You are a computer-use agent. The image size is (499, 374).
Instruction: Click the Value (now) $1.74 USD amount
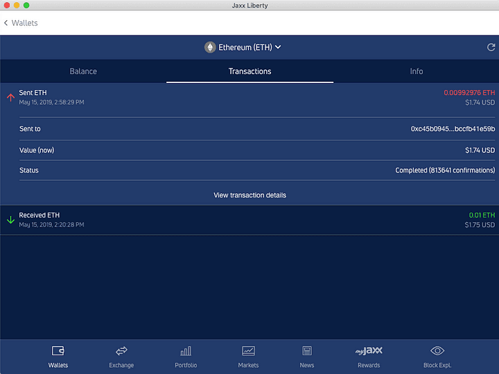pos(480,150)
